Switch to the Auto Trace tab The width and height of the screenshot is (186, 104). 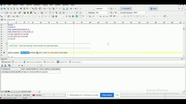[x=17, y=62]
